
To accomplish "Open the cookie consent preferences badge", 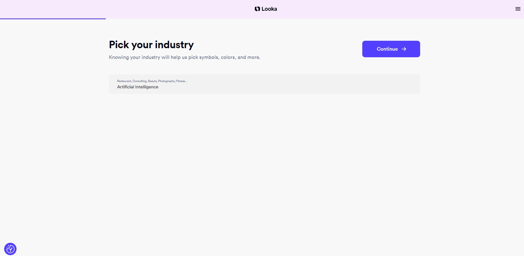I will [x=10, y=249].
